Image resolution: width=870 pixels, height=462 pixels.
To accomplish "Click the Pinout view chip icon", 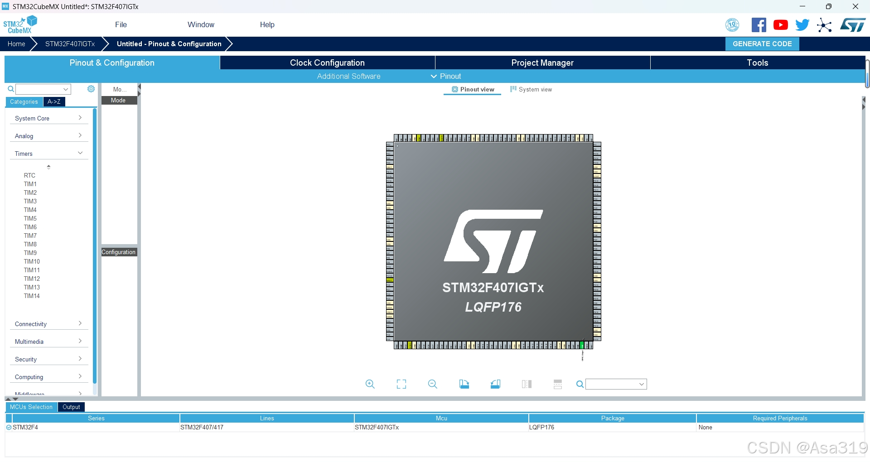I will (x=455, y=89).
